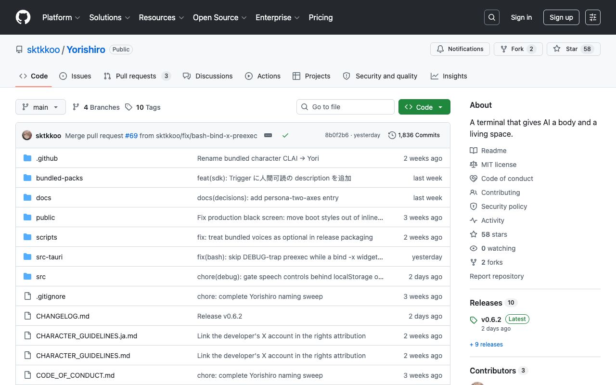Open the Insights tab

pyautogui.click(x=449, y=76)
